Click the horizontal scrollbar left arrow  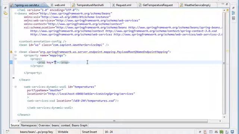coord(19,121)
